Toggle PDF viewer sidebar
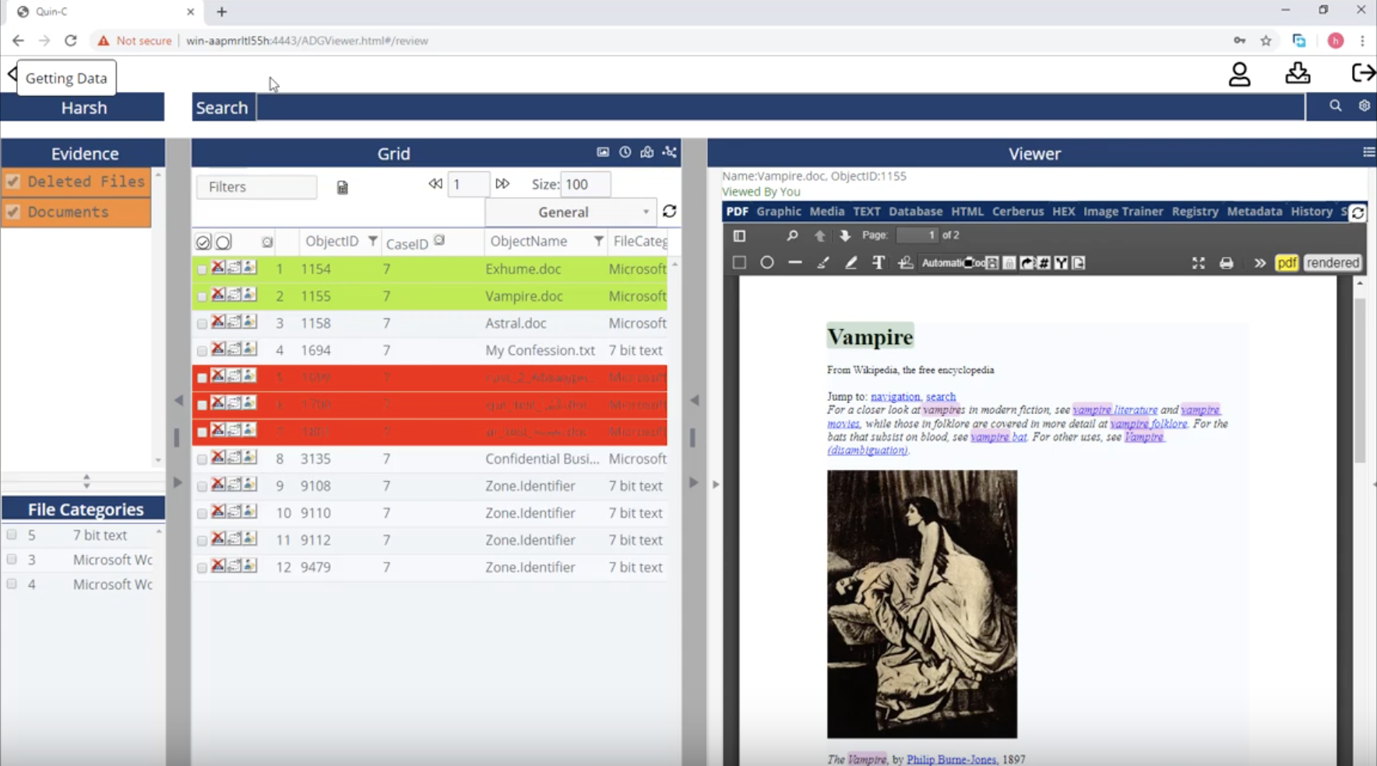The image size is (1377, 766). click(739, 235)
